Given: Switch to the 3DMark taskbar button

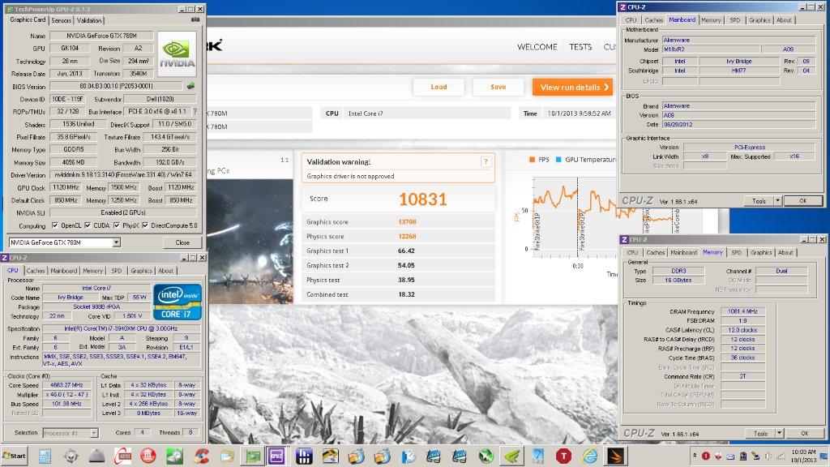Looking at the screenshot, I should pyautogui.click(x=616, y=456).
